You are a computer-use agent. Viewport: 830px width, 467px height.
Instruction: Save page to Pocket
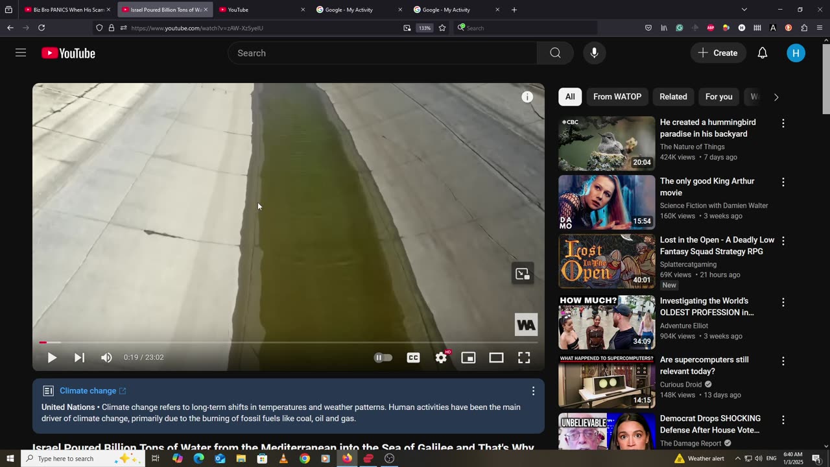tap(648, 28)
